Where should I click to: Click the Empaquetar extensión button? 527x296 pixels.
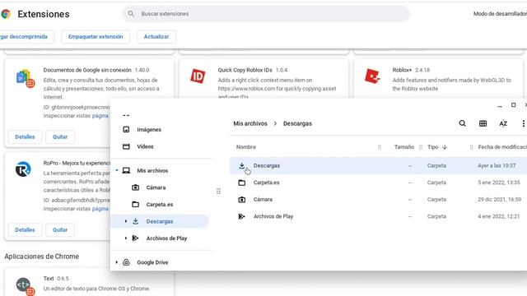click(96, 36)
